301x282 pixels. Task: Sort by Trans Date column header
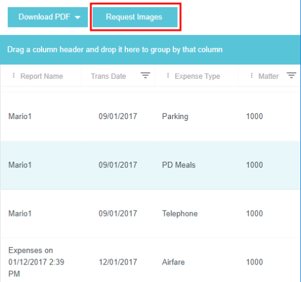(x=108, y=76)
